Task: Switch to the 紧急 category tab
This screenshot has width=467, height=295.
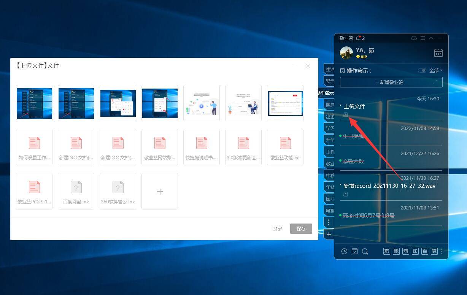Action: coord(329,81)
